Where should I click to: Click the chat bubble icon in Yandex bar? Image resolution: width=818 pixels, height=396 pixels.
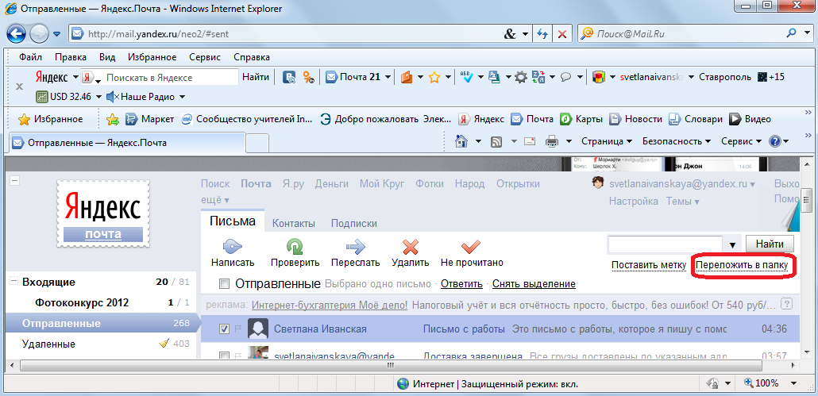point(565,78)
